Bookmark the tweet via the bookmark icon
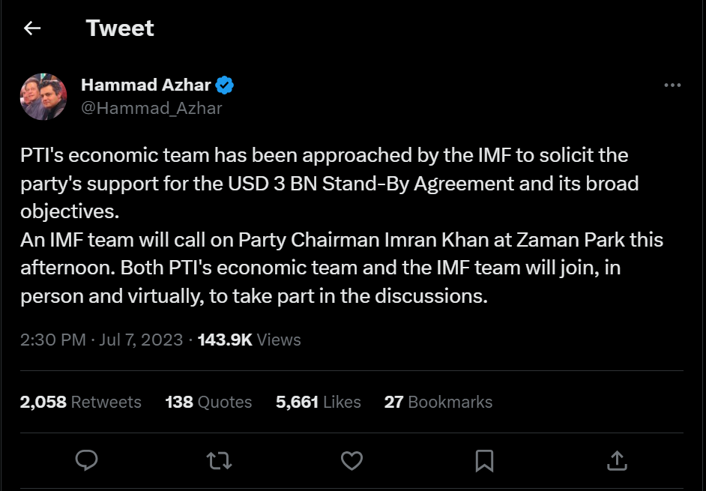 (485, 460)
